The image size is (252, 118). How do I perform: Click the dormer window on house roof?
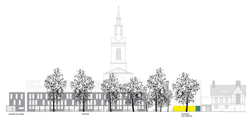[224, 91]
